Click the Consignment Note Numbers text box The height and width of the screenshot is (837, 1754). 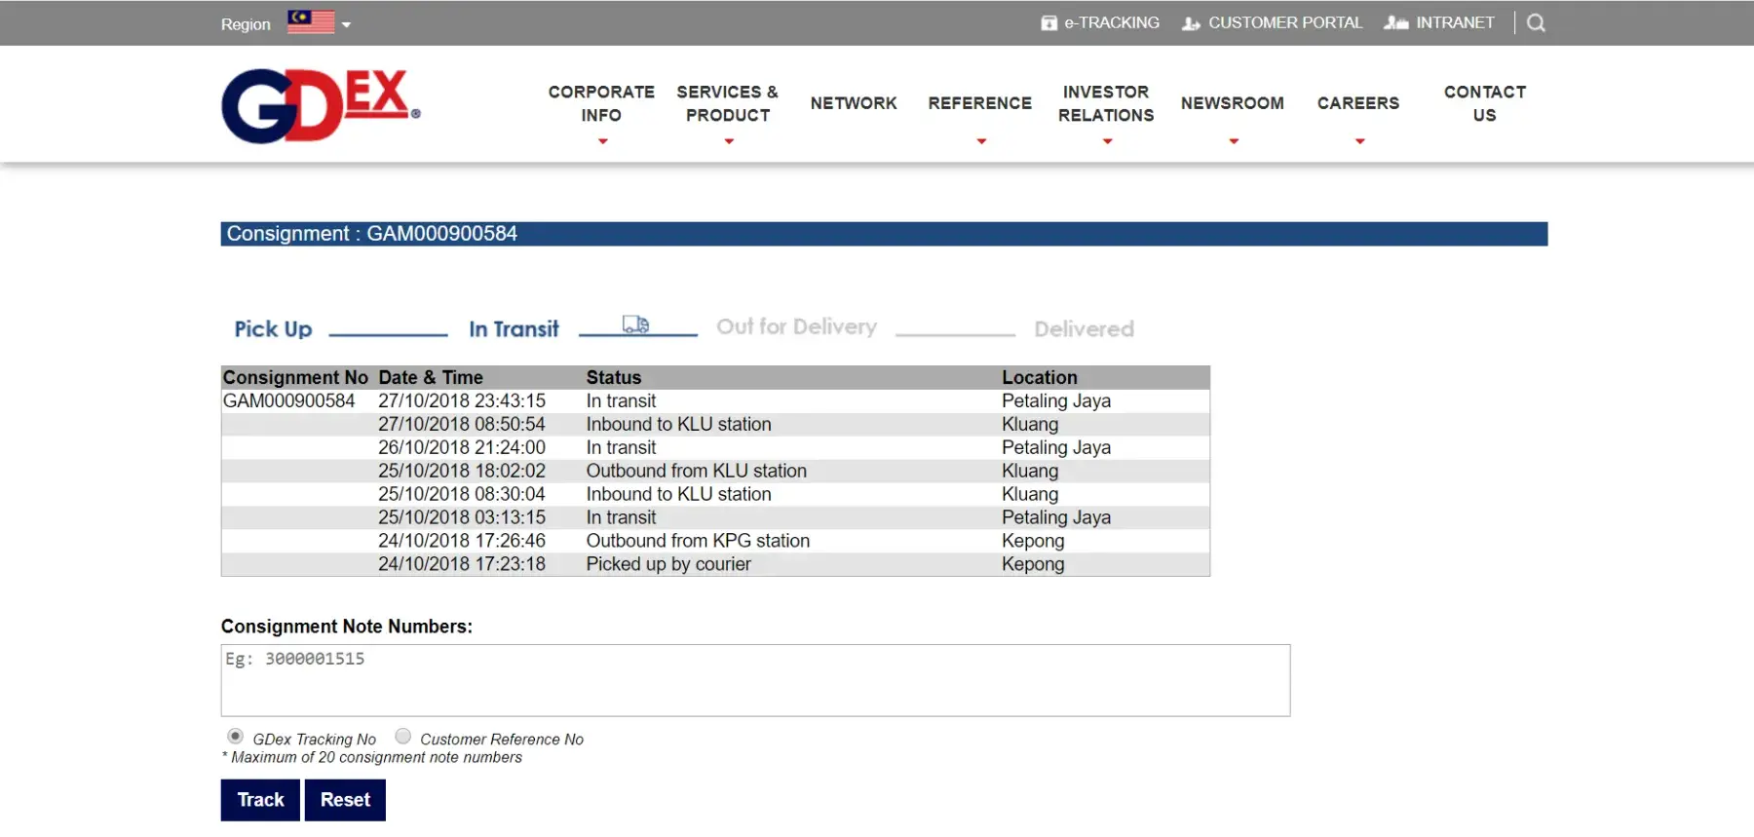[x=755, y=680]
